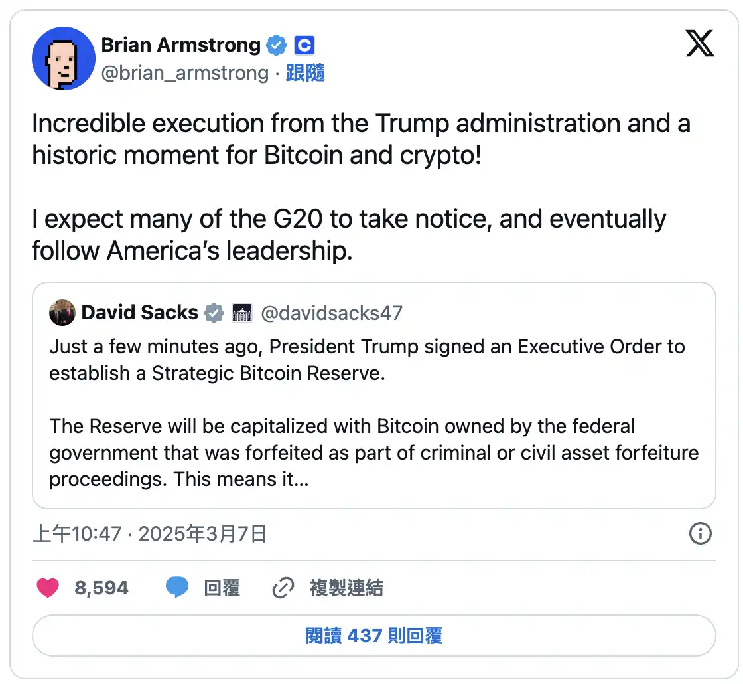The image size is (743, 684).
Task: Click the 8,594 likes count
Action: pyautogui.click(x=101, y=588)
